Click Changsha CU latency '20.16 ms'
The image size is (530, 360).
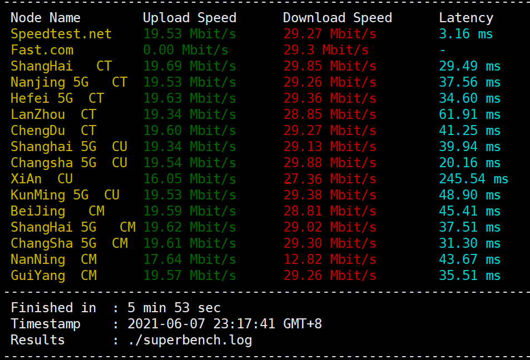click(x=470, y=163)
